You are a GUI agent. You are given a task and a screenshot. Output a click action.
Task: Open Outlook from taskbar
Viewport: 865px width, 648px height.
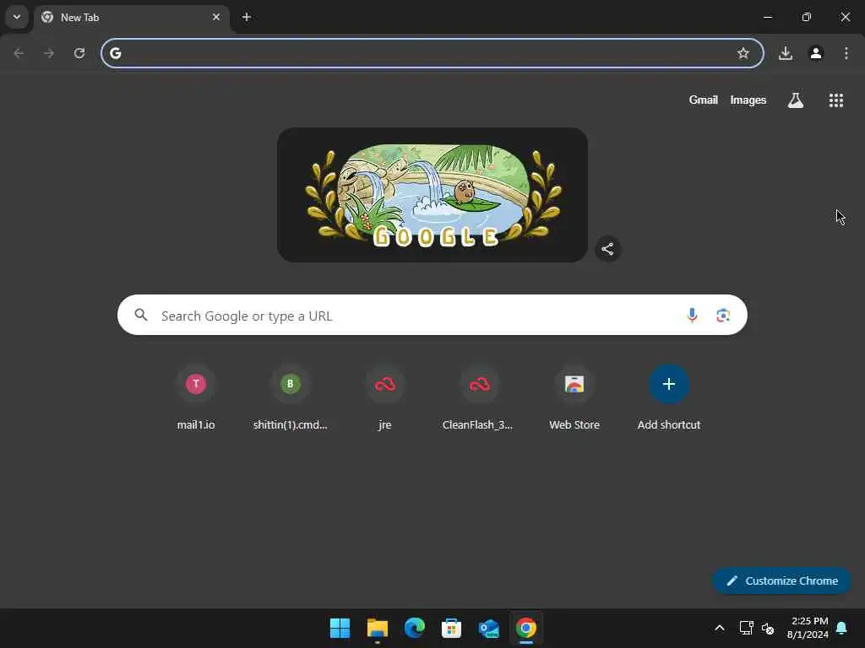[489, 628]
